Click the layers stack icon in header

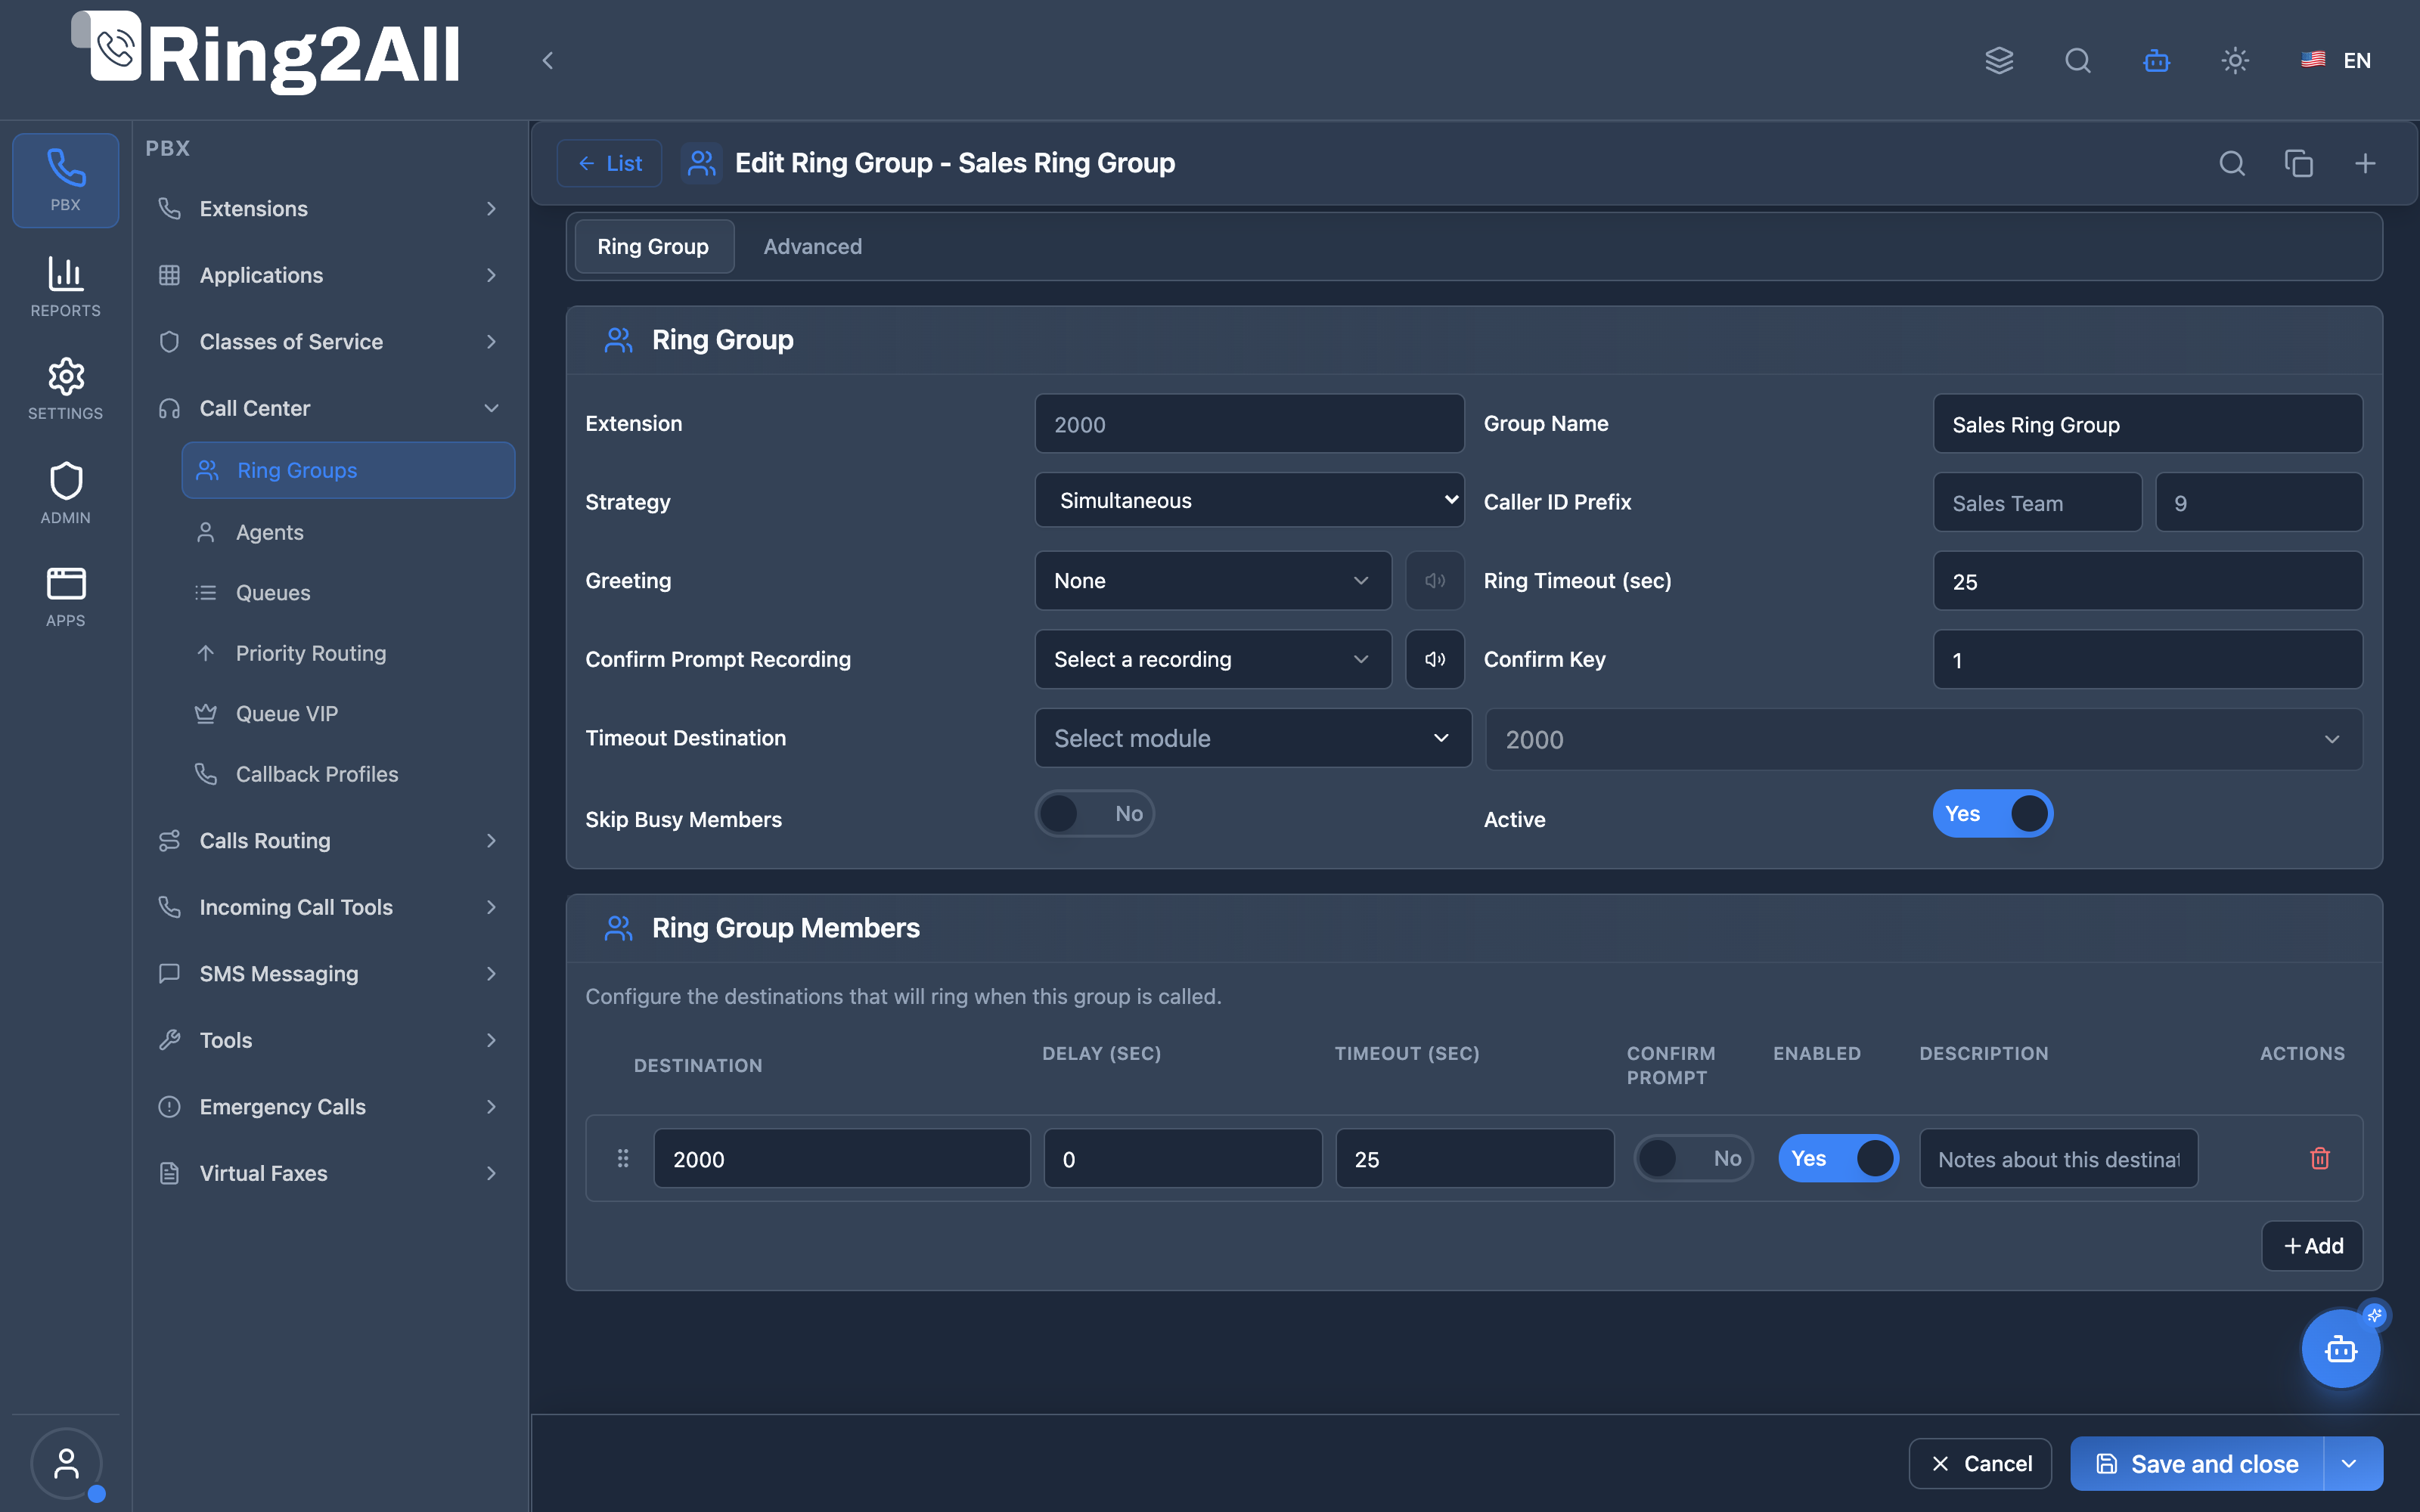[x=1999, y=60]
